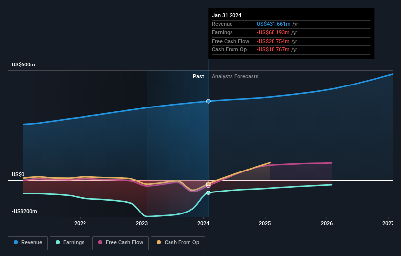Click the 2026 x-axis label
This screenshot has width=401, height=256.
point(327,223)
